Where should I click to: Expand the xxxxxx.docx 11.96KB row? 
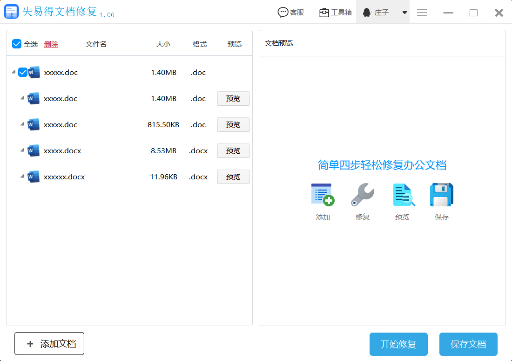[22, 176]
